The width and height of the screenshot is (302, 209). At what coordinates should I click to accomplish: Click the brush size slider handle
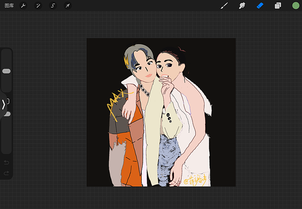7,71
